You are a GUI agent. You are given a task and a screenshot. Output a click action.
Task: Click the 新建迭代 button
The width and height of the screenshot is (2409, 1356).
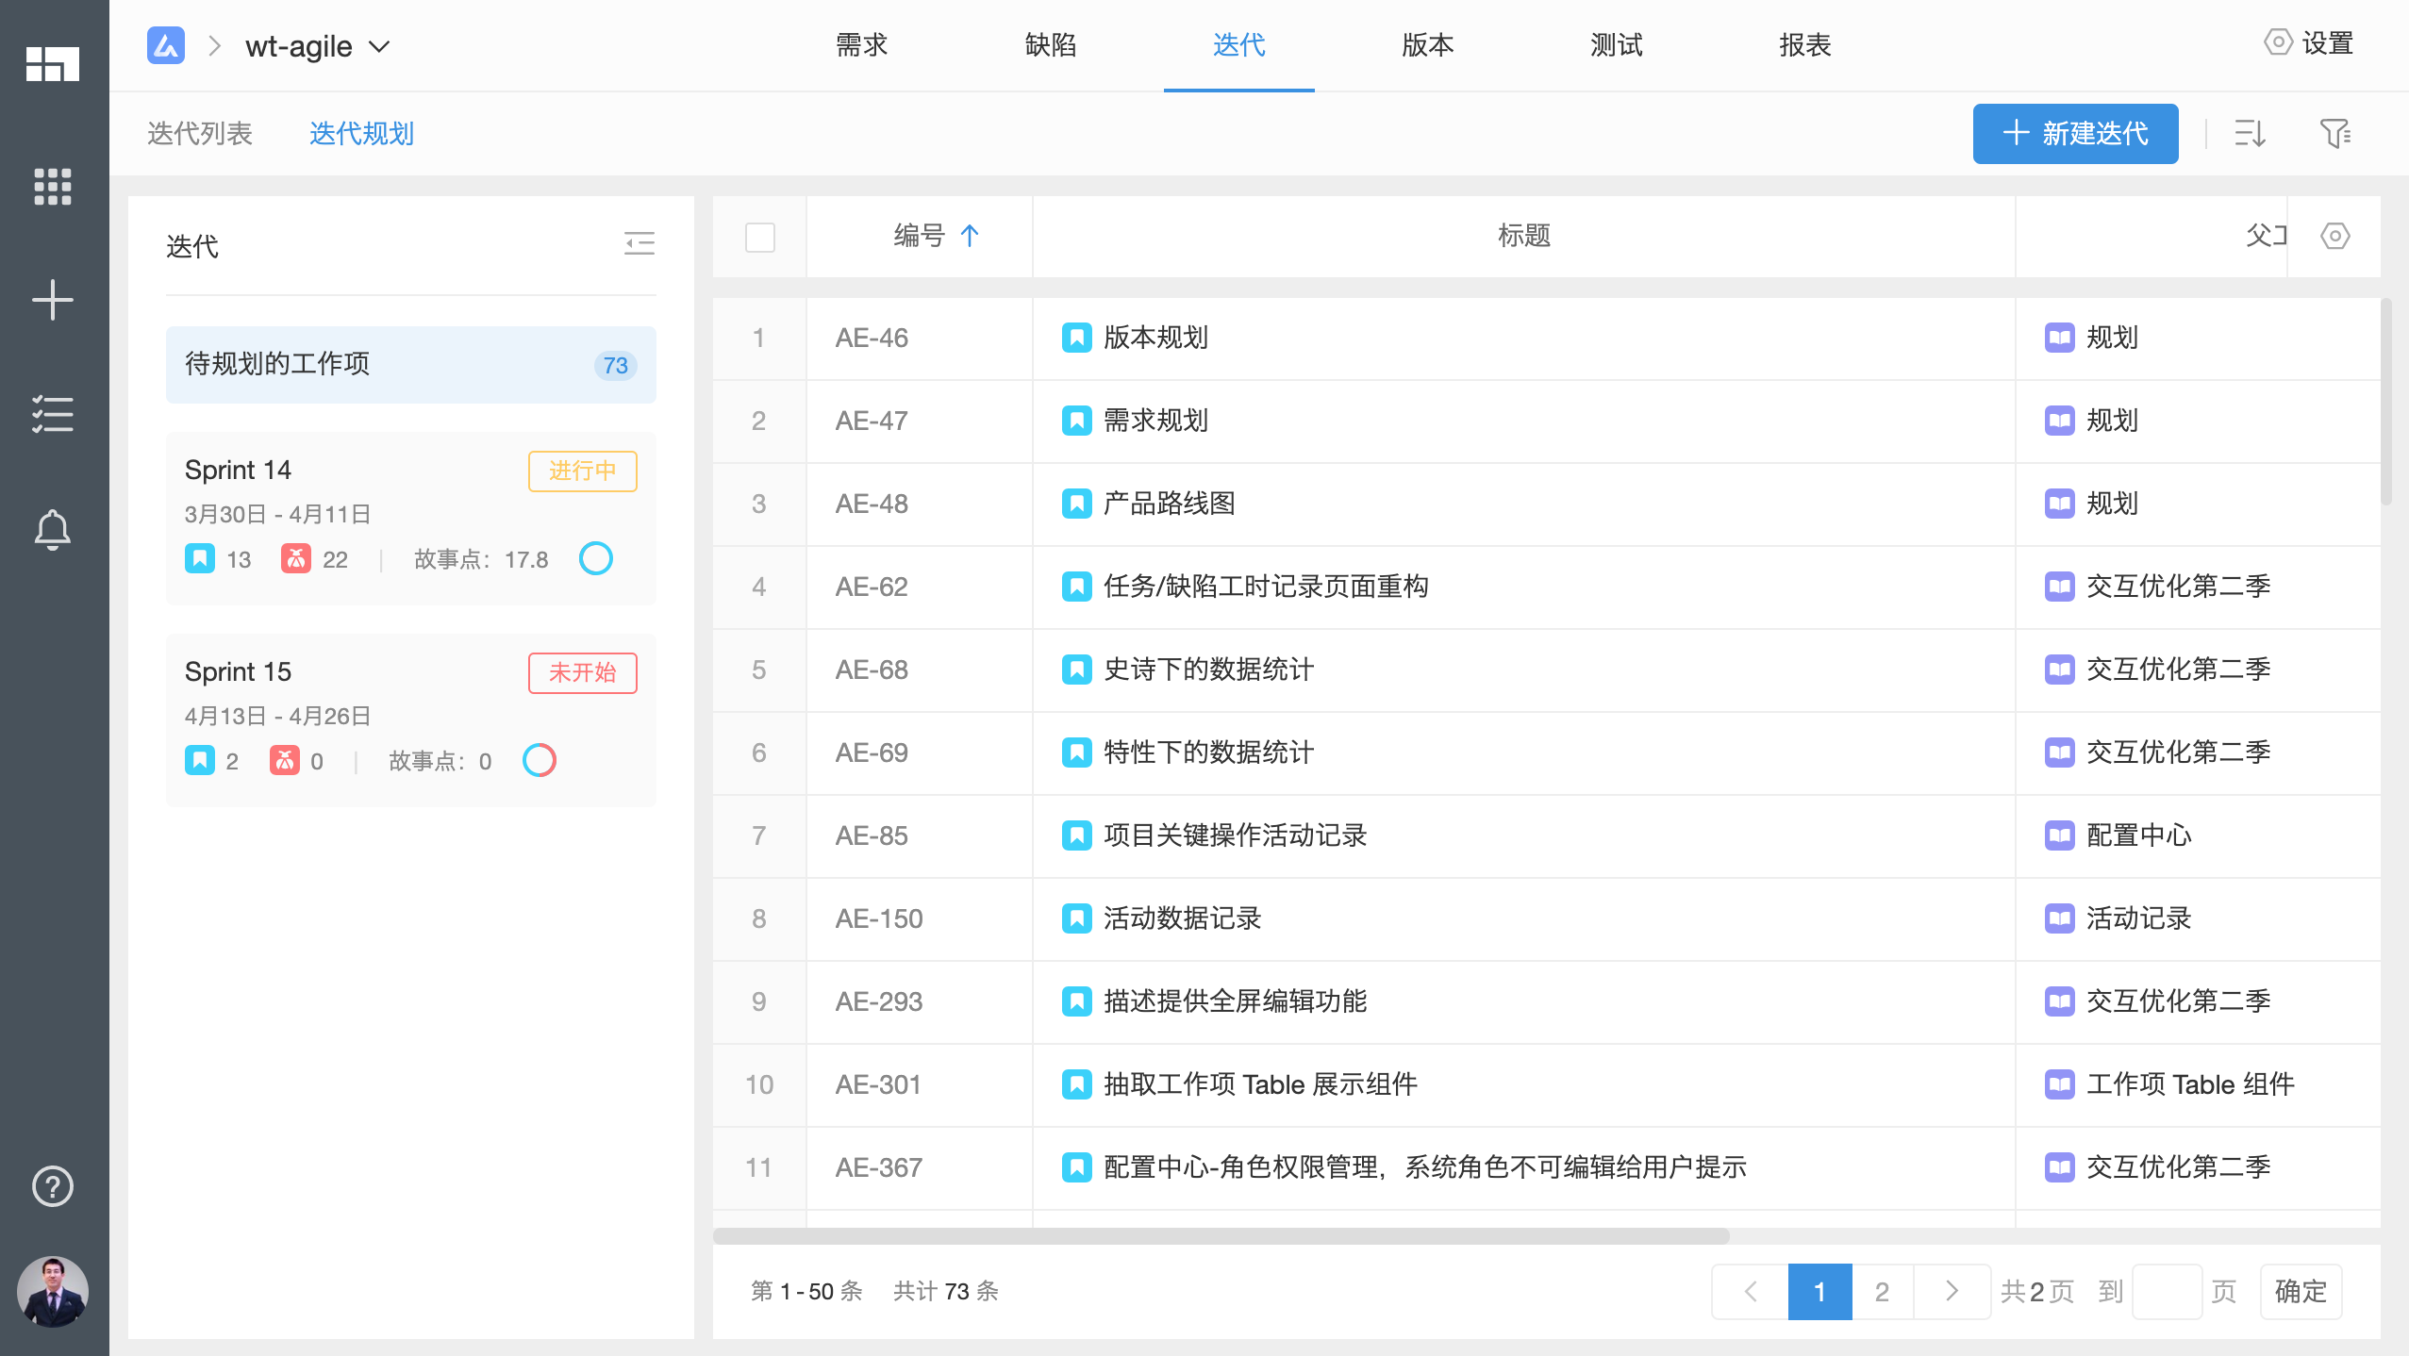[x=2075, y=134]
